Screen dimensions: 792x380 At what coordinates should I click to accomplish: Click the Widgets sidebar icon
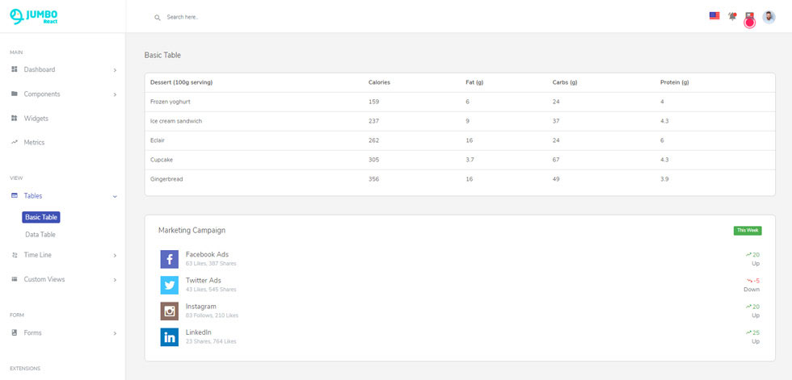tap(15, 119)
